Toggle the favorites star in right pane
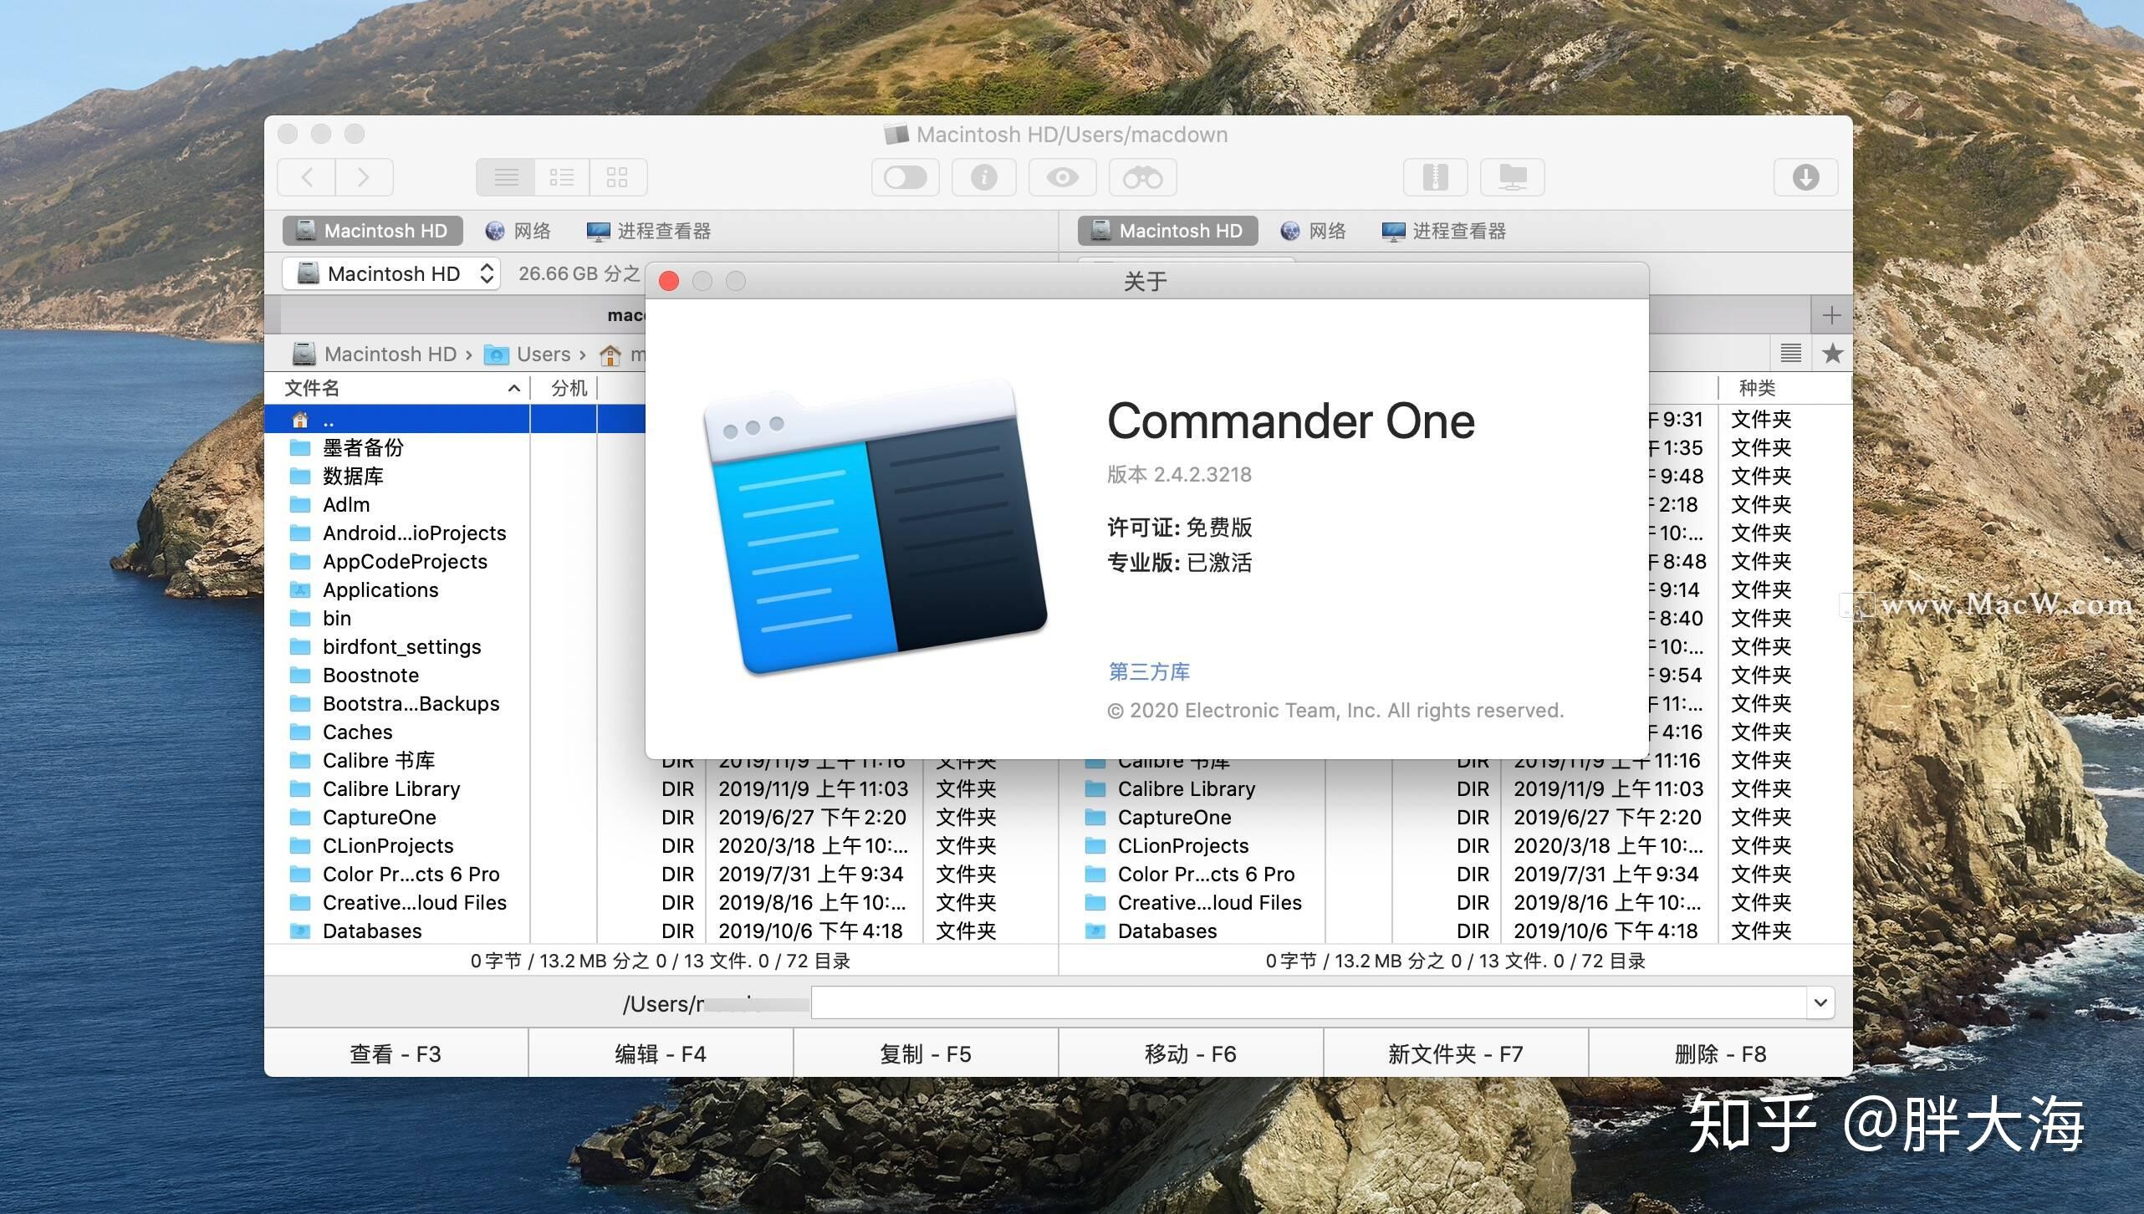This screenshot has height=1214, width=2144. 1832,352
